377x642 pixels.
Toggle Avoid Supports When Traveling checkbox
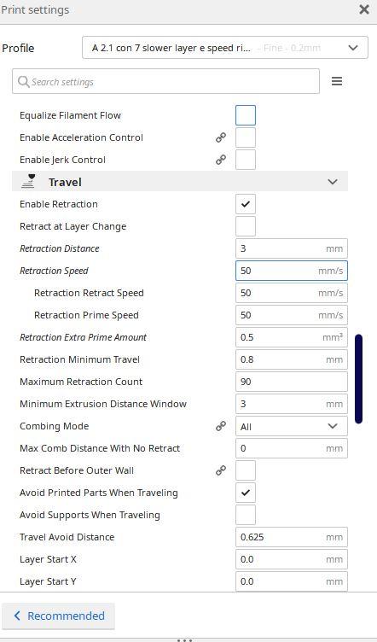click(x=246, y=515)
